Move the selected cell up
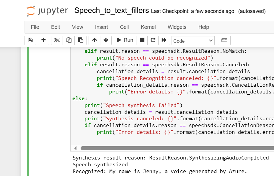 94,40
